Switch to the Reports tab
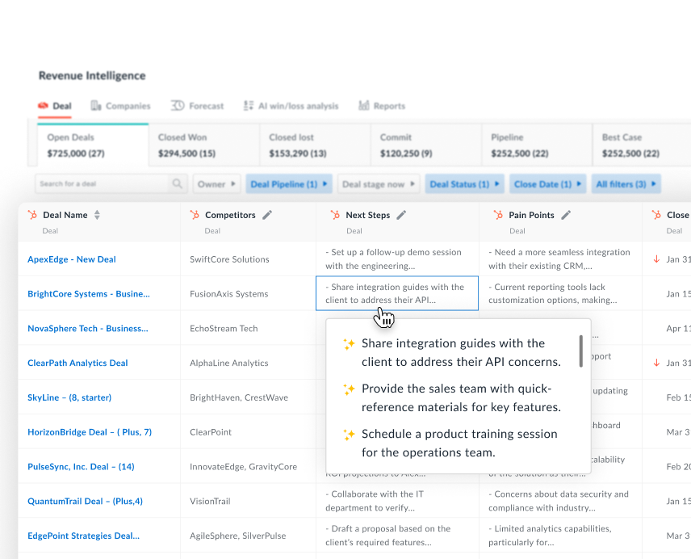Viewport: 691px width, 559px height. pyautogui.click(x=388, y=105)
